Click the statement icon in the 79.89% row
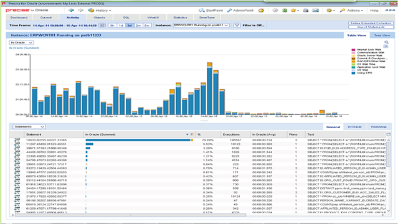Image resolution: width=398 pixels, height=224 pixels. pyautogui.click(x=17, y=140)
